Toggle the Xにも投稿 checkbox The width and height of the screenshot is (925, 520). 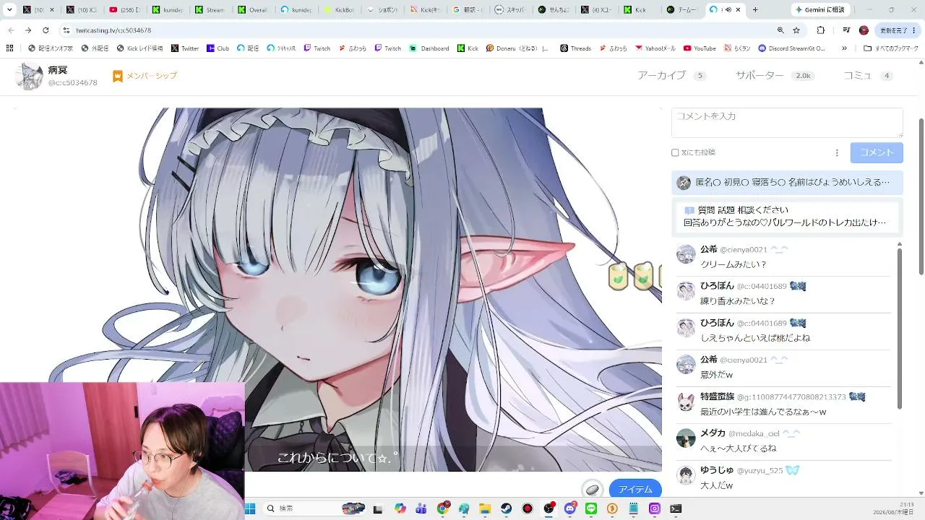click(675, 152)
